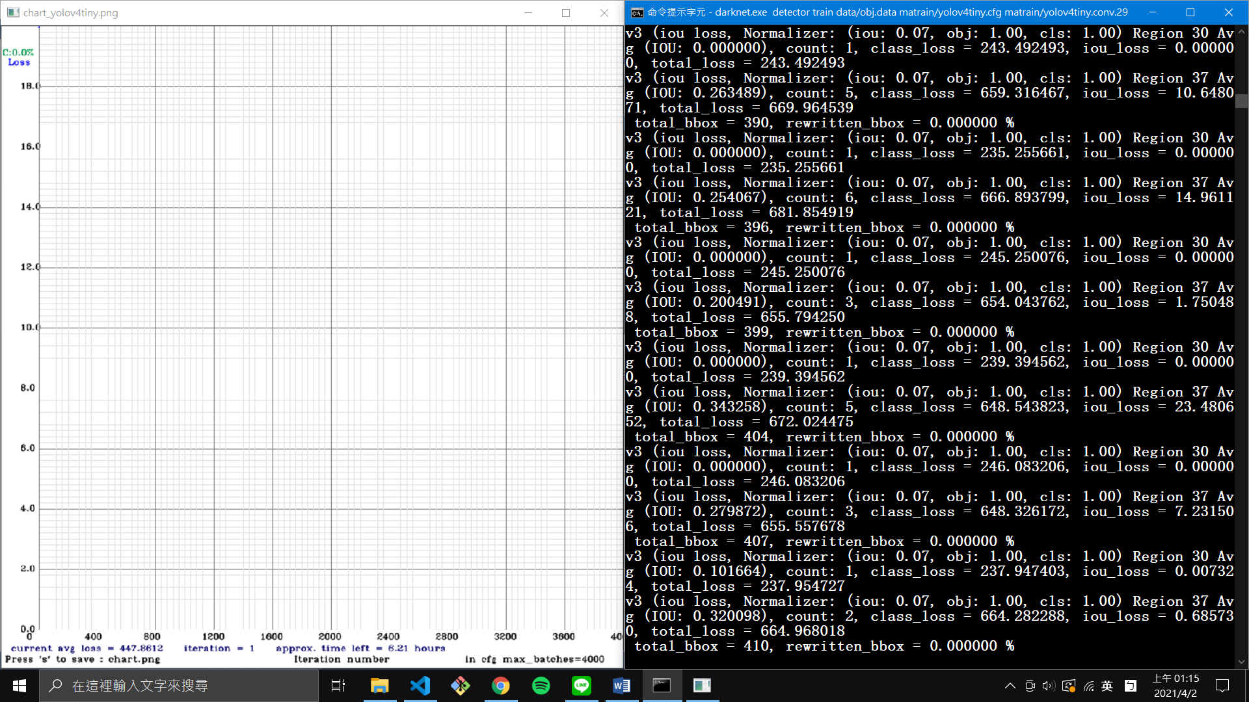Open the LINE messenger taskbar icon
This screenshot has width=1249, height=702.
coord(581,686)
